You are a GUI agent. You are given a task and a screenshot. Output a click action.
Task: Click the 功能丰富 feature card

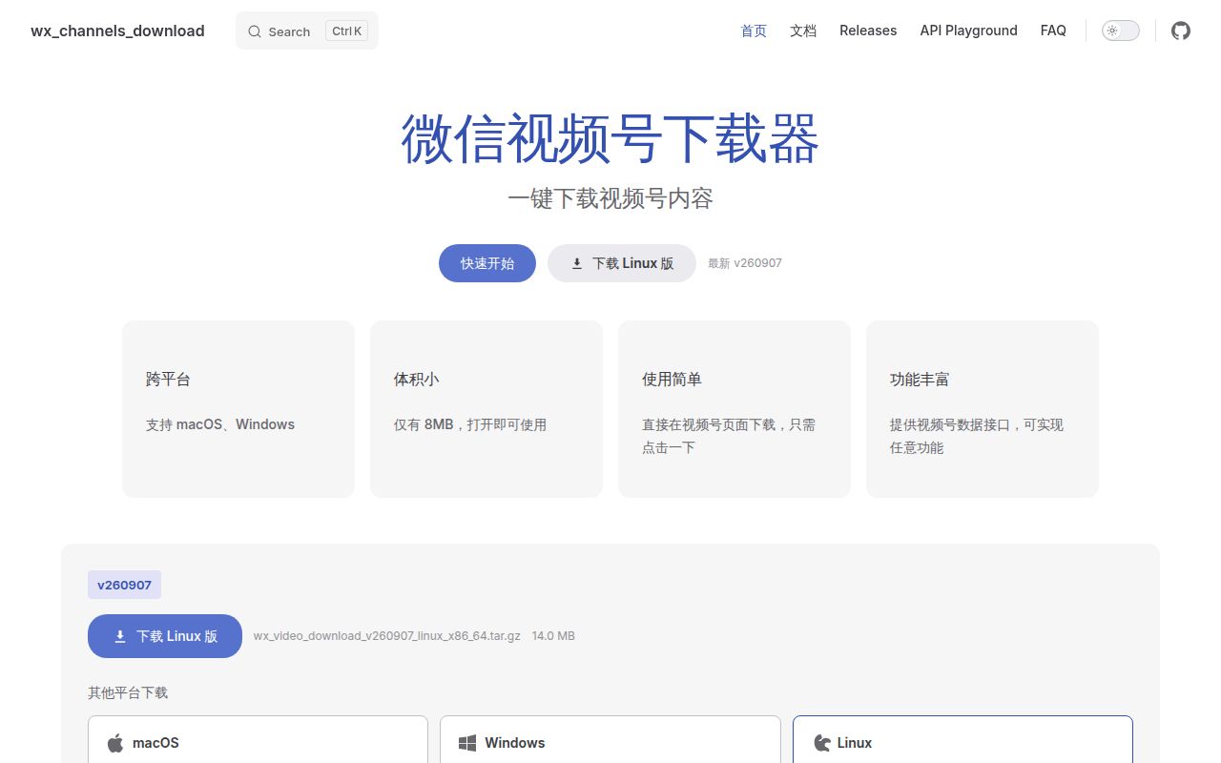pyautogui.click(x=983, y=408)
